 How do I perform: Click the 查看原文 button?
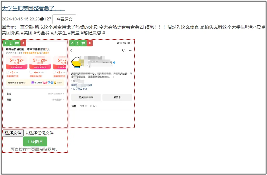[x=64, y=19]
